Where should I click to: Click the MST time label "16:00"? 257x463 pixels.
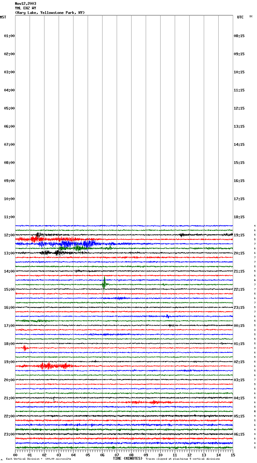[9, 308]
